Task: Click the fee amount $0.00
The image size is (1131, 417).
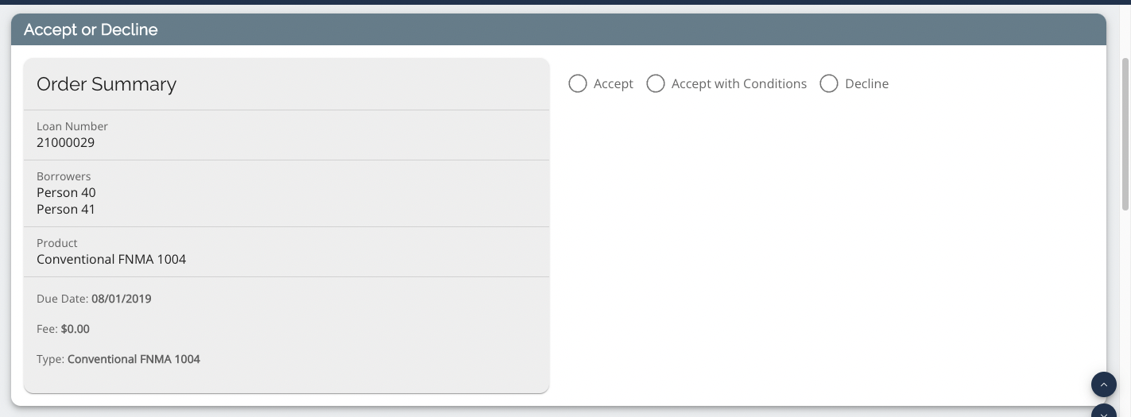Action: [76, 329]
